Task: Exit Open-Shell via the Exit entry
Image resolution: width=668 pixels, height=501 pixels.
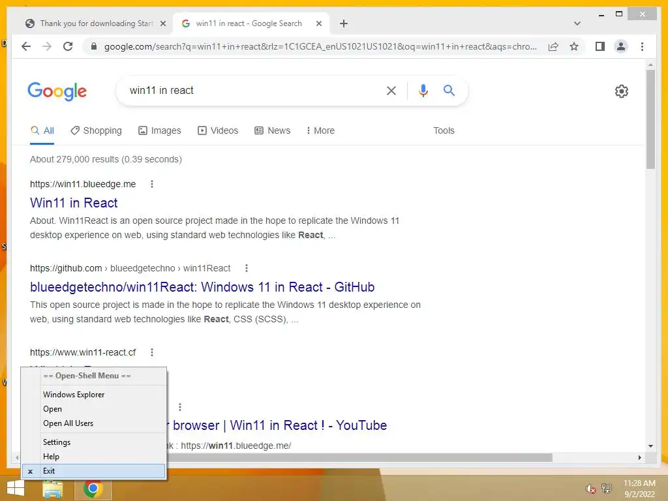Action: coord(94,471)
